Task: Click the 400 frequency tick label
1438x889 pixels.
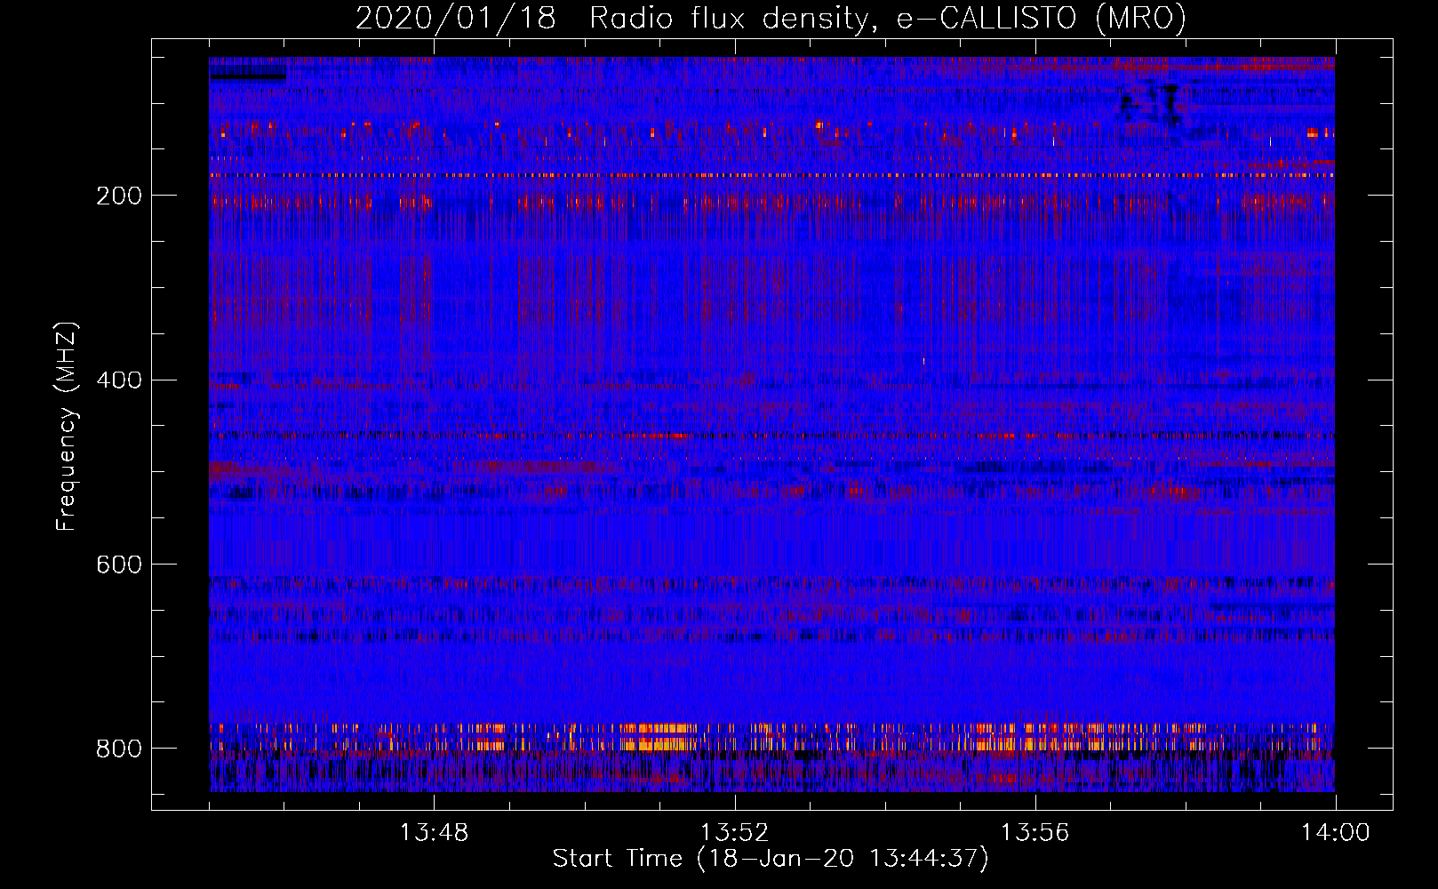Action: pos(119,380)
